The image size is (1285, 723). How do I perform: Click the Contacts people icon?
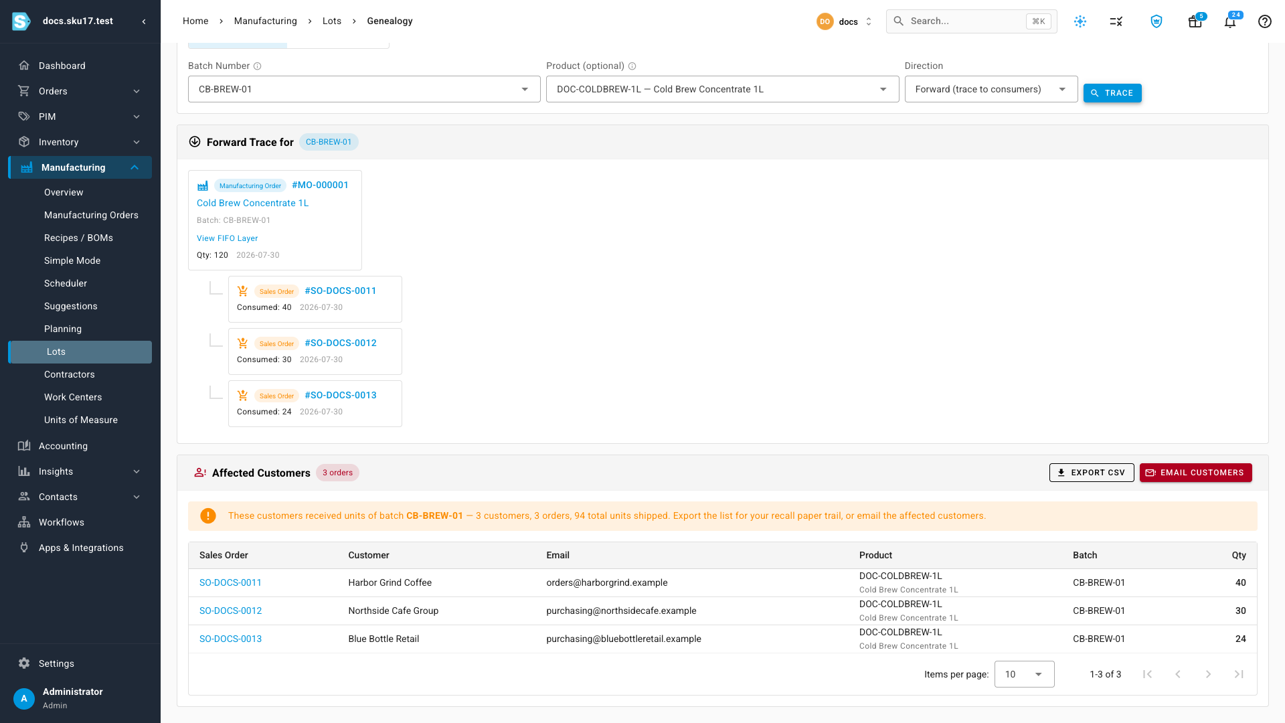[24, 497]
